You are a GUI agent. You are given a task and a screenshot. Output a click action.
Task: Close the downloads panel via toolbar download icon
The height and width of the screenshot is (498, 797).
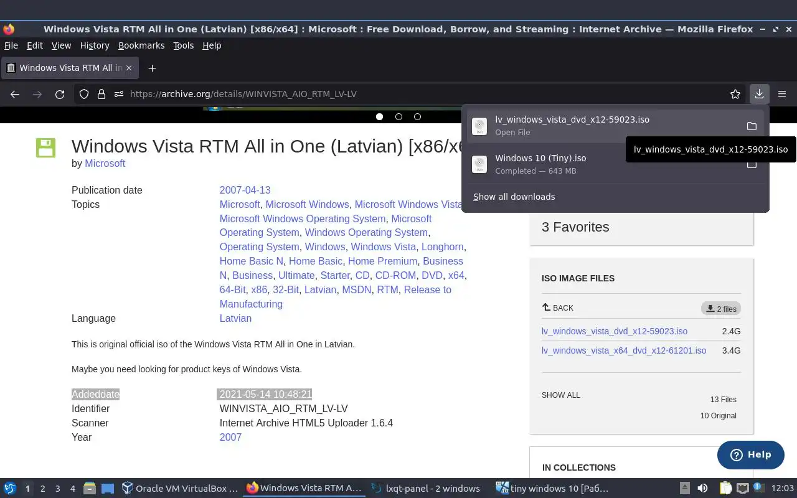click(759, 94)
